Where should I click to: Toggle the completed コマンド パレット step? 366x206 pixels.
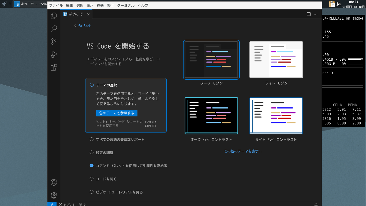click(92, 166)
